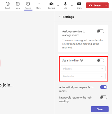The width and height of the screenshot is (112, 114).
Task: Open the View layout options
Action: tap(18, 6)
